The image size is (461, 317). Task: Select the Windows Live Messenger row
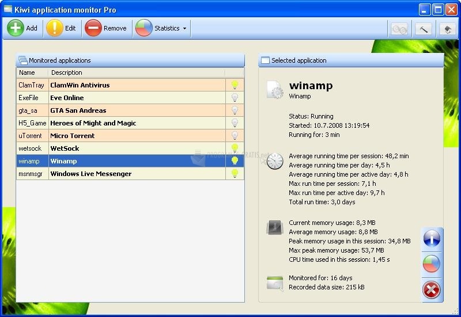[x=130, y=174]
